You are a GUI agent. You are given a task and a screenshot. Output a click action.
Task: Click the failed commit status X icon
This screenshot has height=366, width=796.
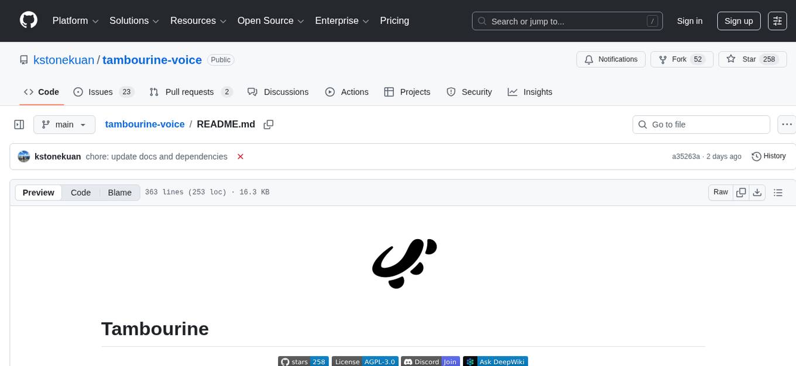[240, 157]
